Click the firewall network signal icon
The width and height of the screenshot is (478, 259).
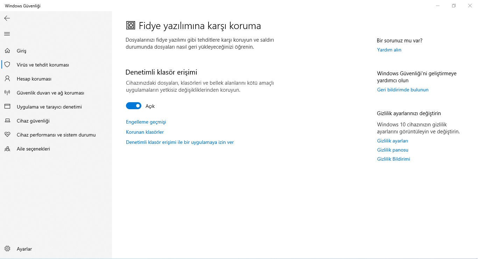click(x=7, y=93)
